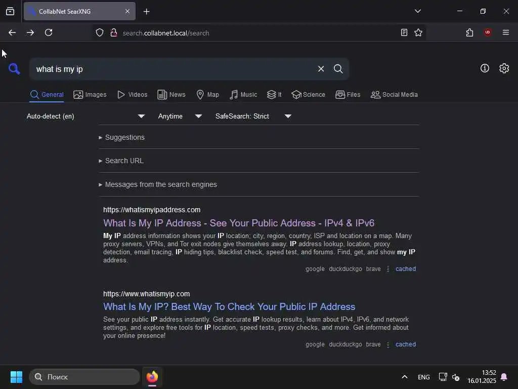This screenshot has width=518, height=389.
Task: Click the Windows taskbar search box
Action: pos(84,377)
